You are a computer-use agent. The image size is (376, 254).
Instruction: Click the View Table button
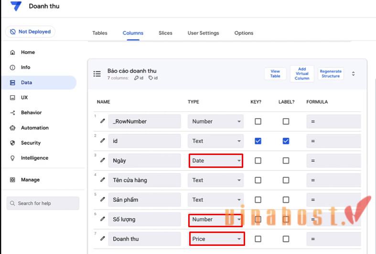tap(275, 74)
